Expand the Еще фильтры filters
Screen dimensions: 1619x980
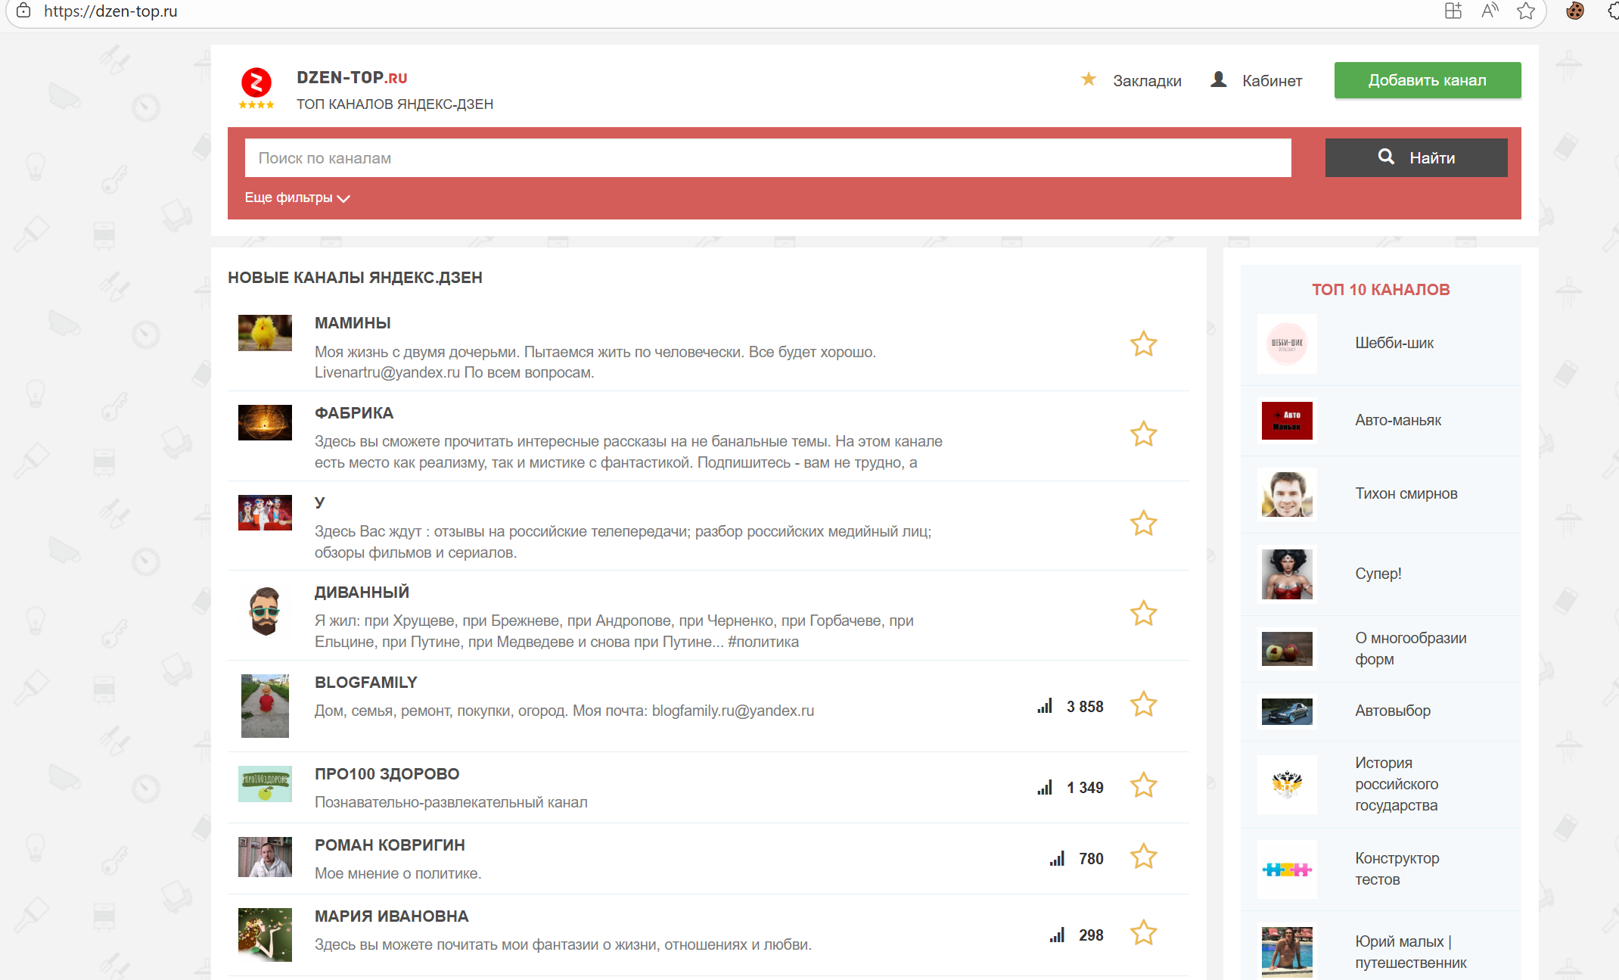click(297, 198)
